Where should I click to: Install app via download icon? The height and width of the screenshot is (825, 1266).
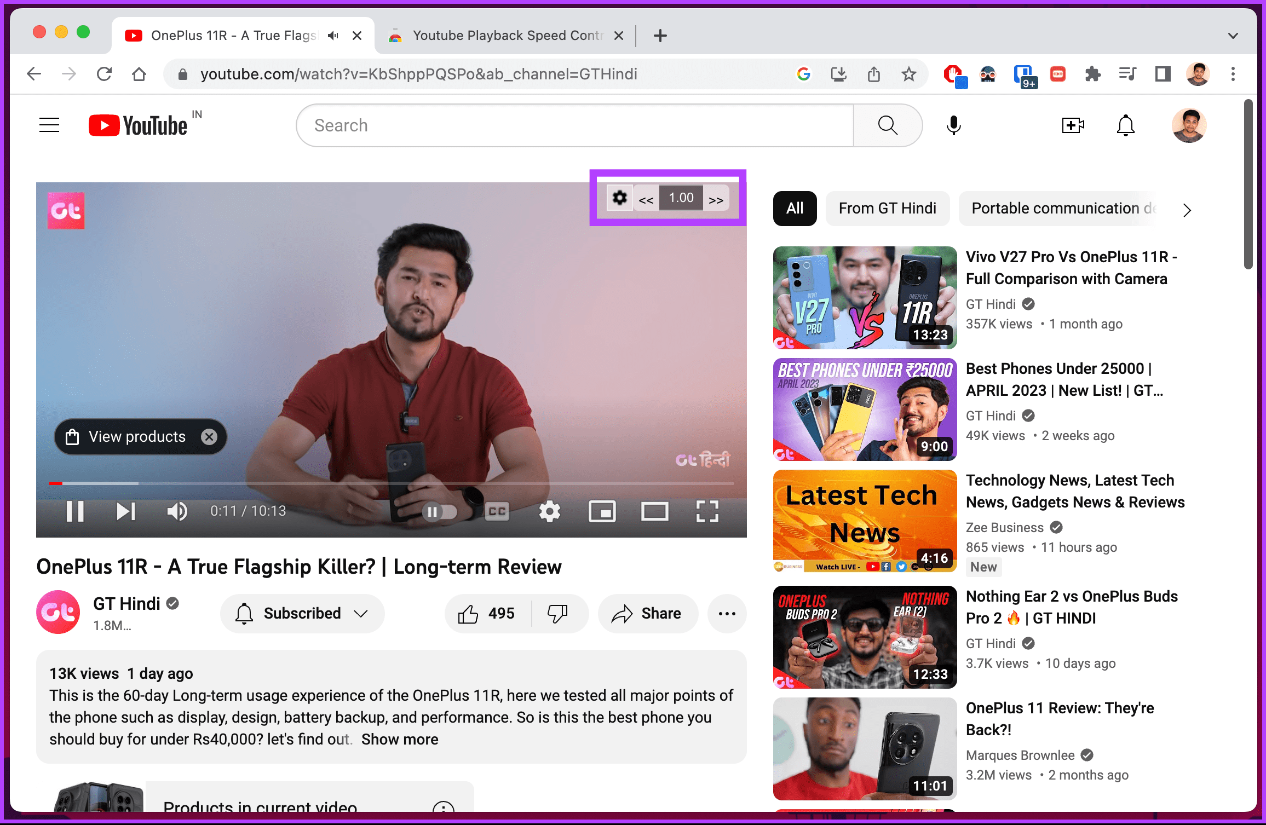pos(838,74)
